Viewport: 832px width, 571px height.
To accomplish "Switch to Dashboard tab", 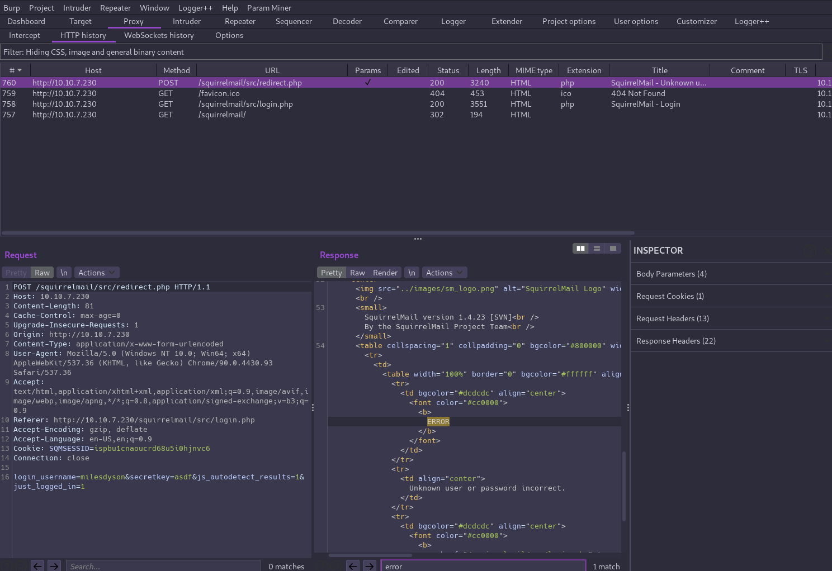I will 26,21.
